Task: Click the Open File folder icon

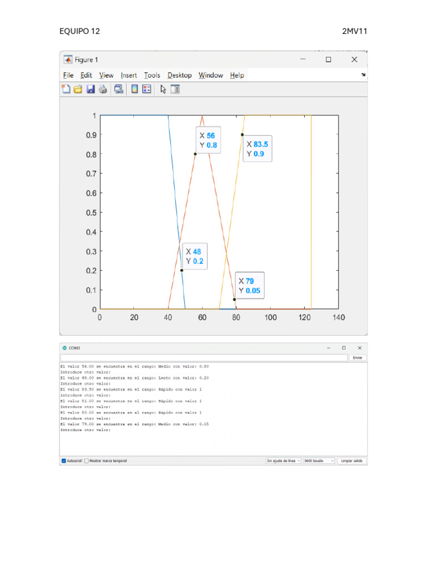Action: [x=78, y=89]
